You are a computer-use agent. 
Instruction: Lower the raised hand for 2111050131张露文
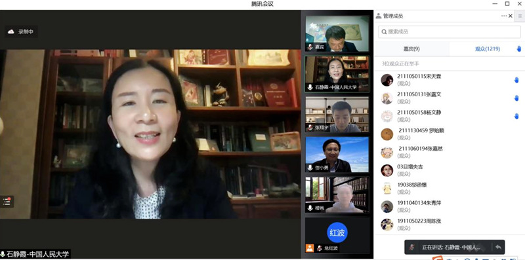click(516, 98)
